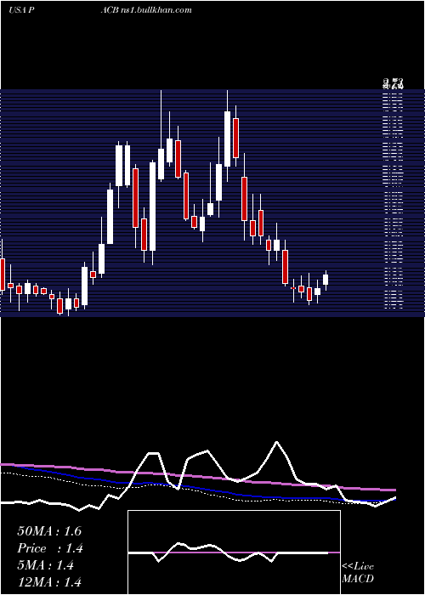Image resolution: width=425 pixels, height=595 pixels.
Task: Click inside the Live MACD inset chart
Action: pos(234,552)
